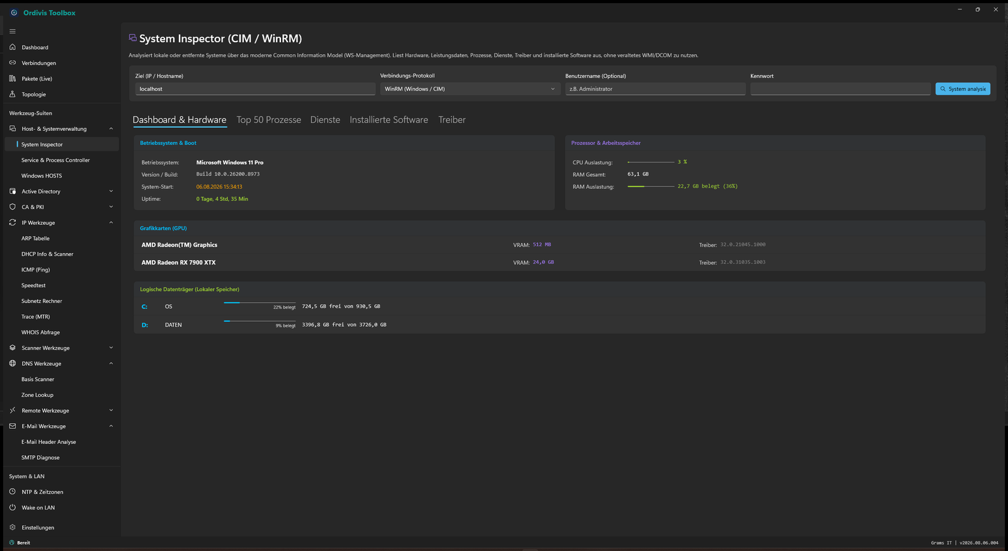The height and width of the screenshot is (551, 1008).
Task: Open the Treiber tab
Action: click(x=452, y=120)
